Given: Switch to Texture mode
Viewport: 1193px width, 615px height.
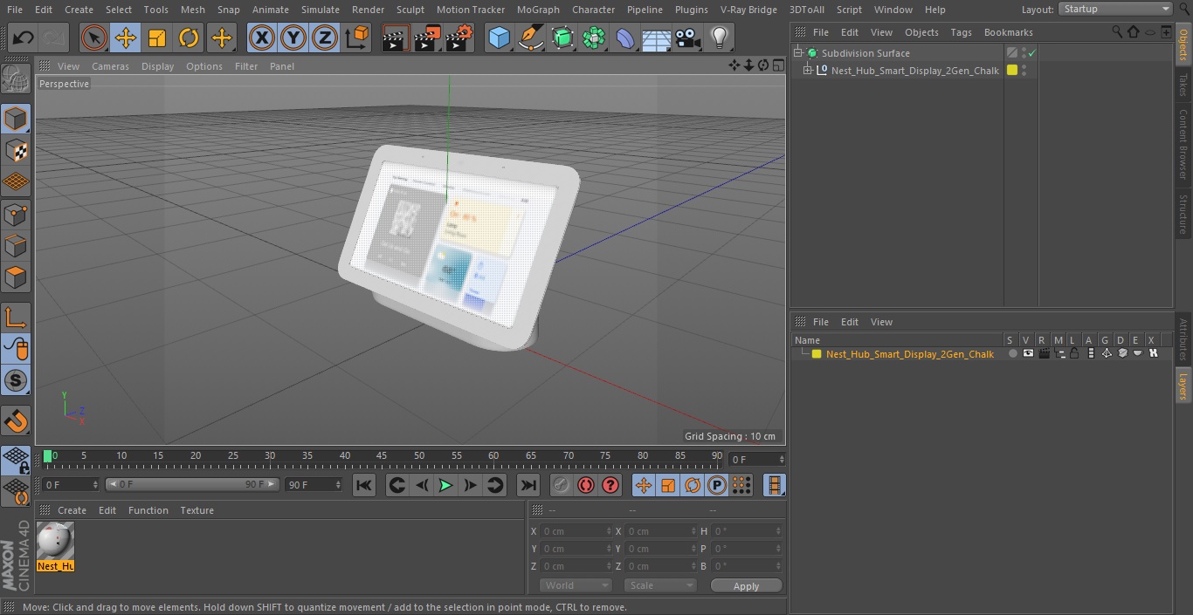Looking at the screenshot, I should 16,151.
